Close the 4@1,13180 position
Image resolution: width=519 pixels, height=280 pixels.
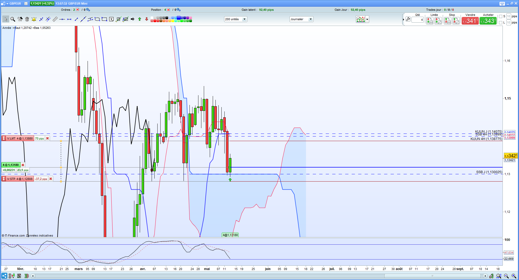pos(23,165)
